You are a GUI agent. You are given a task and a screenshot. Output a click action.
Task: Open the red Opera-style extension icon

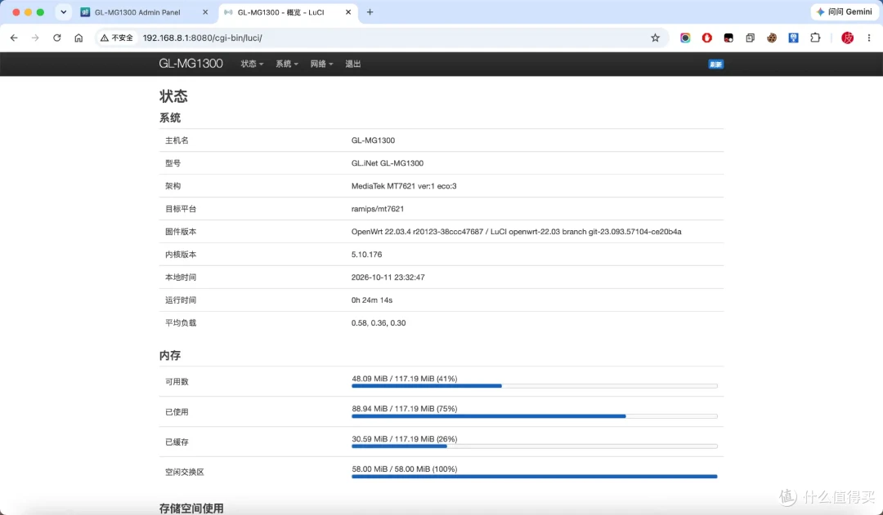pyautogui.click(x=706, y=38)
